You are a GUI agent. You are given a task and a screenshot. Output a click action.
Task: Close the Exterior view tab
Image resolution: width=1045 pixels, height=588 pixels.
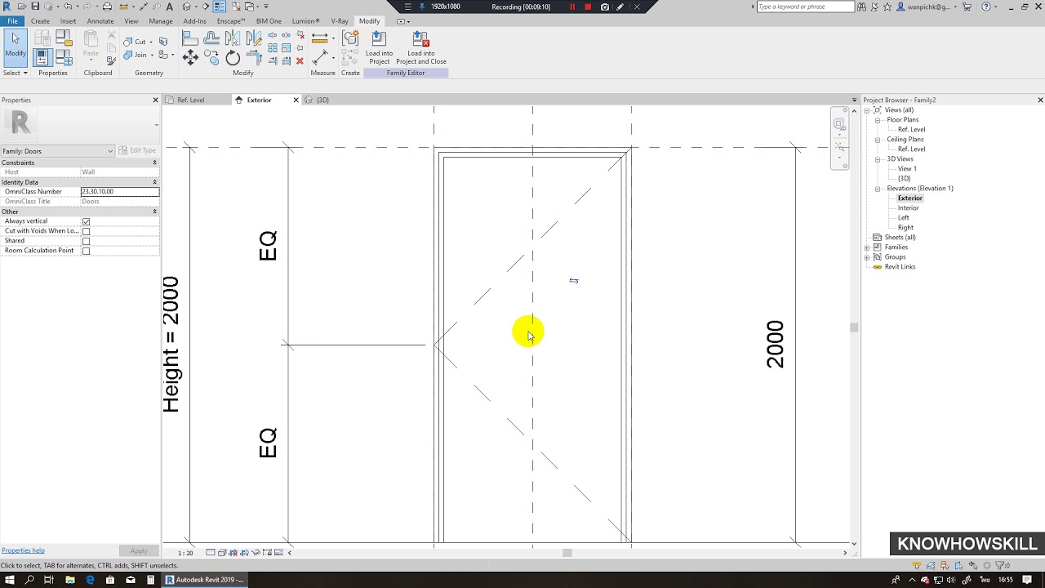pos(296,100)
